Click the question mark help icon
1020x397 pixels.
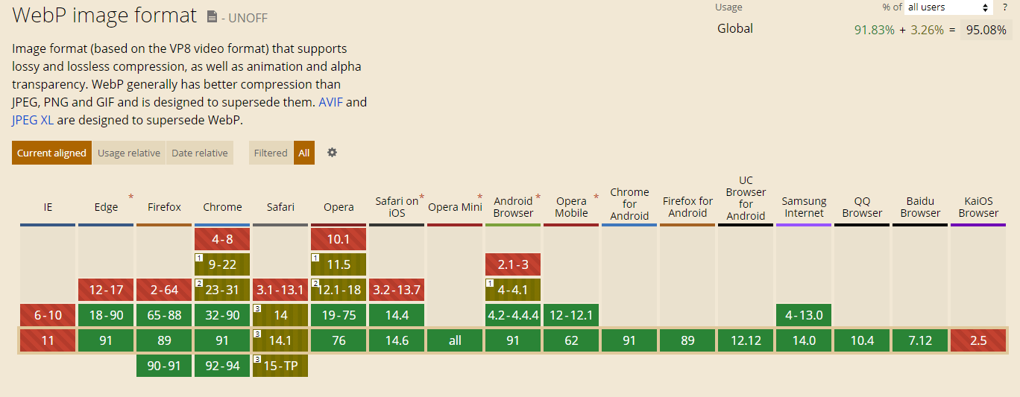click(1004, 7)
